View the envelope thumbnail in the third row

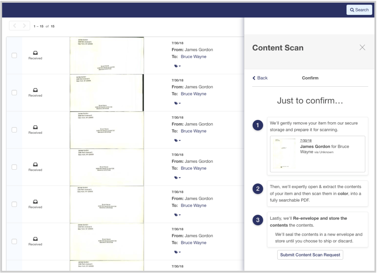(x=107, y=130)
